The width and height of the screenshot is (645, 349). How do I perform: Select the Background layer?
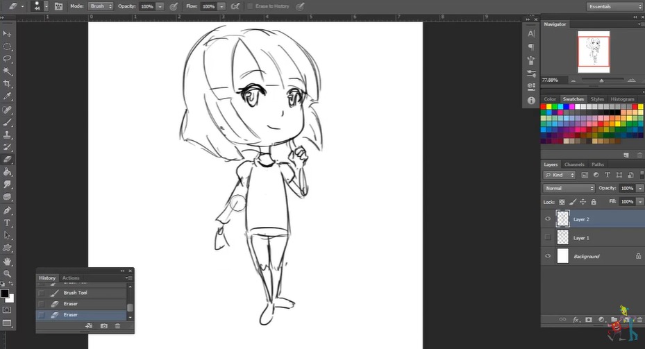point(587,257)
